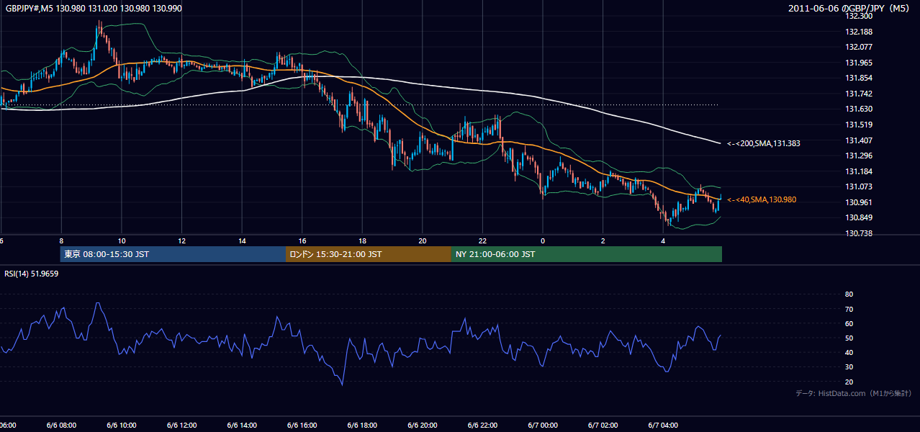Viewport: 920px width, 432px height.
Task: Click the bottom time label 6/7 00:00
Action: click(x=543, y=426)
